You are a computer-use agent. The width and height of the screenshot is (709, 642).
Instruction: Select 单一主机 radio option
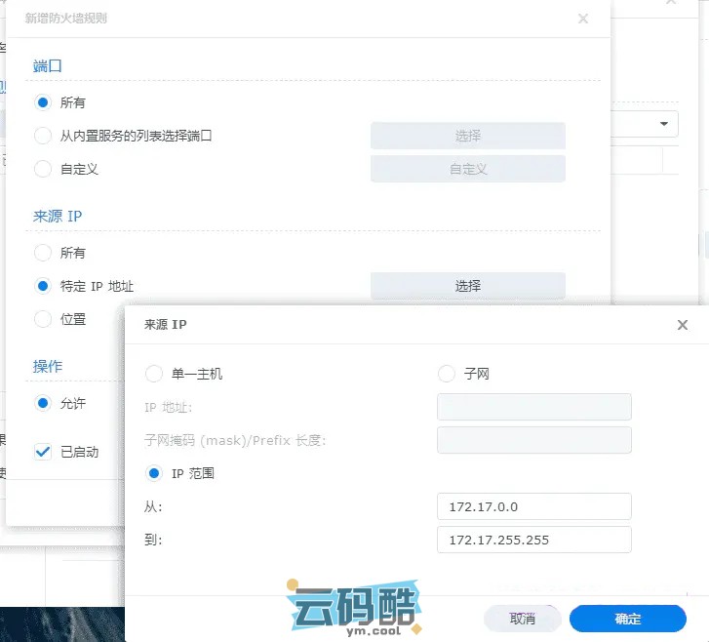tap(154, 374)
